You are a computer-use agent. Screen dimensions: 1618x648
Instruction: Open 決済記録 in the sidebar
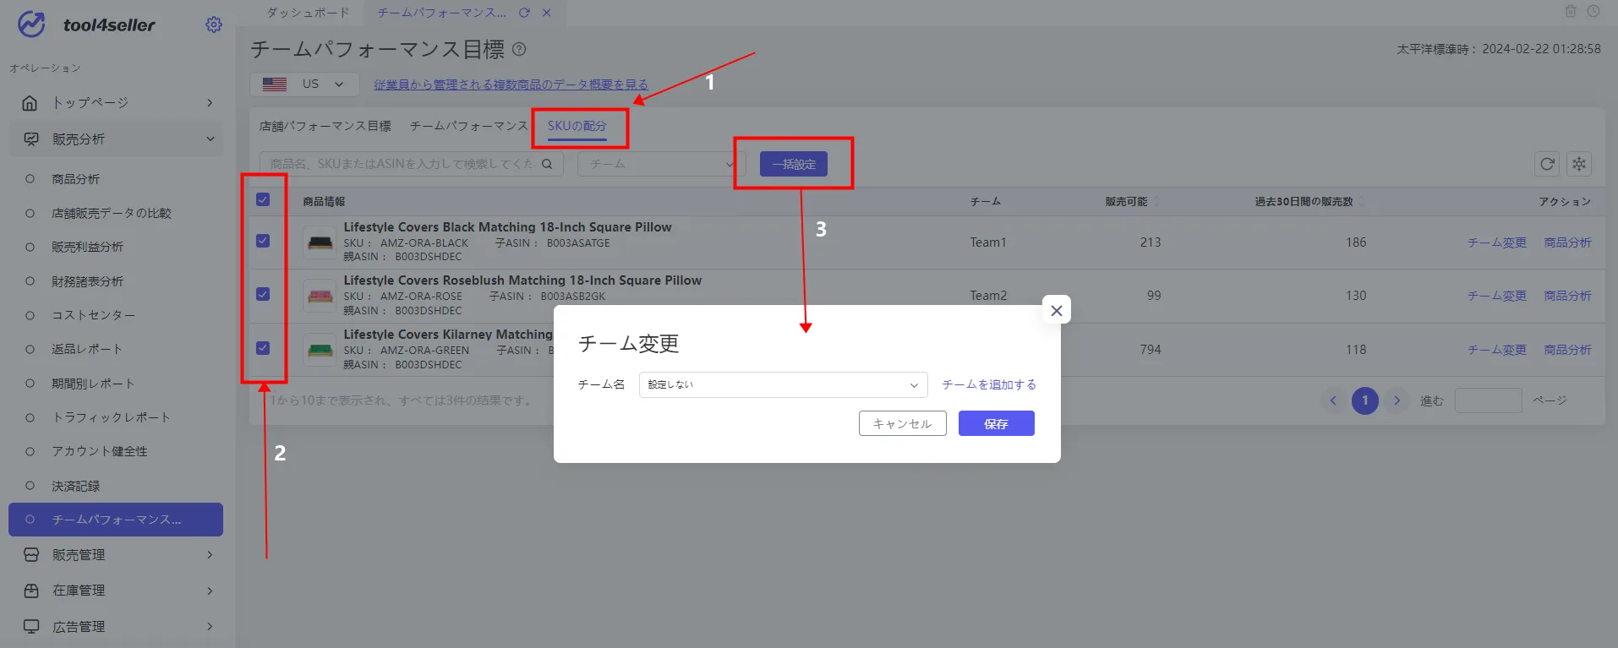point(75,486)
